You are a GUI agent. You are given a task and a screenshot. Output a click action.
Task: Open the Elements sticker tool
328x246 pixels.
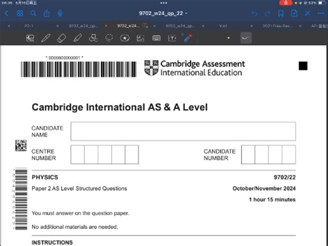125,38
